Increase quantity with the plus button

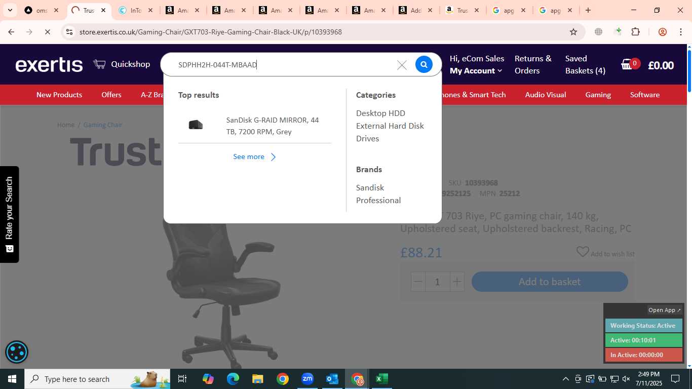pyautogui.click(x=457, y=282)
